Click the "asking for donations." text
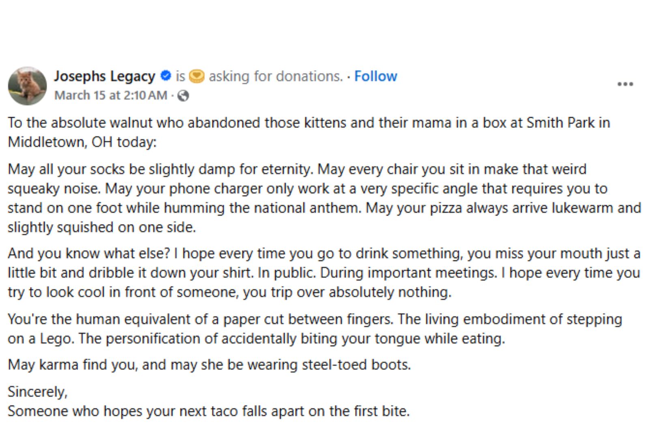The height and width of the screenshot is (430, 649). (x=276, y=76)
